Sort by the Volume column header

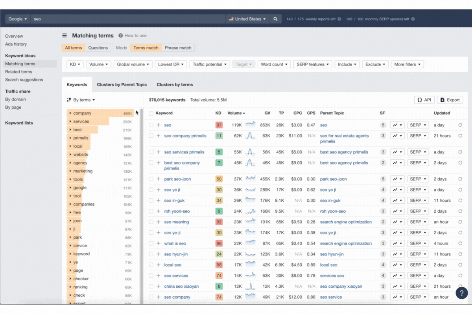[236, 113]
